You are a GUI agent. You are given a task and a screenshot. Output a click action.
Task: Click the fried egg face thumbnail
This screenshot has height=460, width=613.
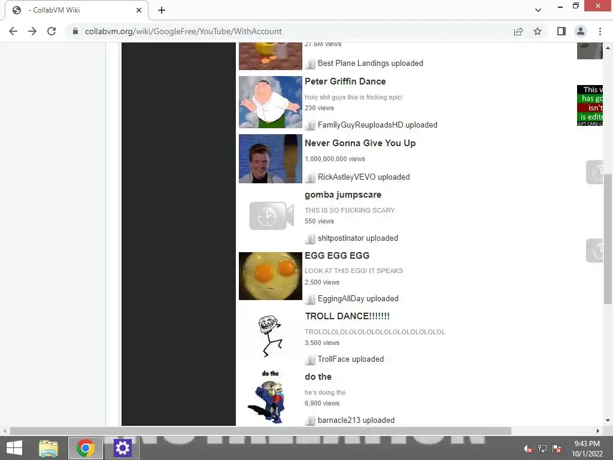click(x=271, y=276)
